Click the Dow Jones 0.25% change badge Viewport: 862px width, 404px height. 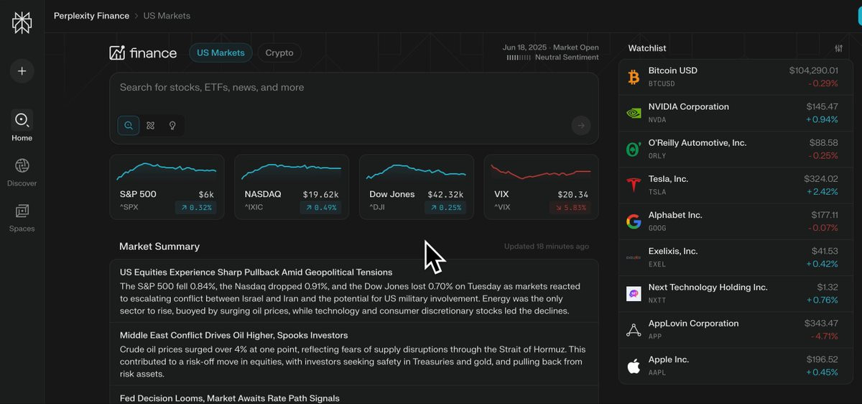[x=445, y=208]
